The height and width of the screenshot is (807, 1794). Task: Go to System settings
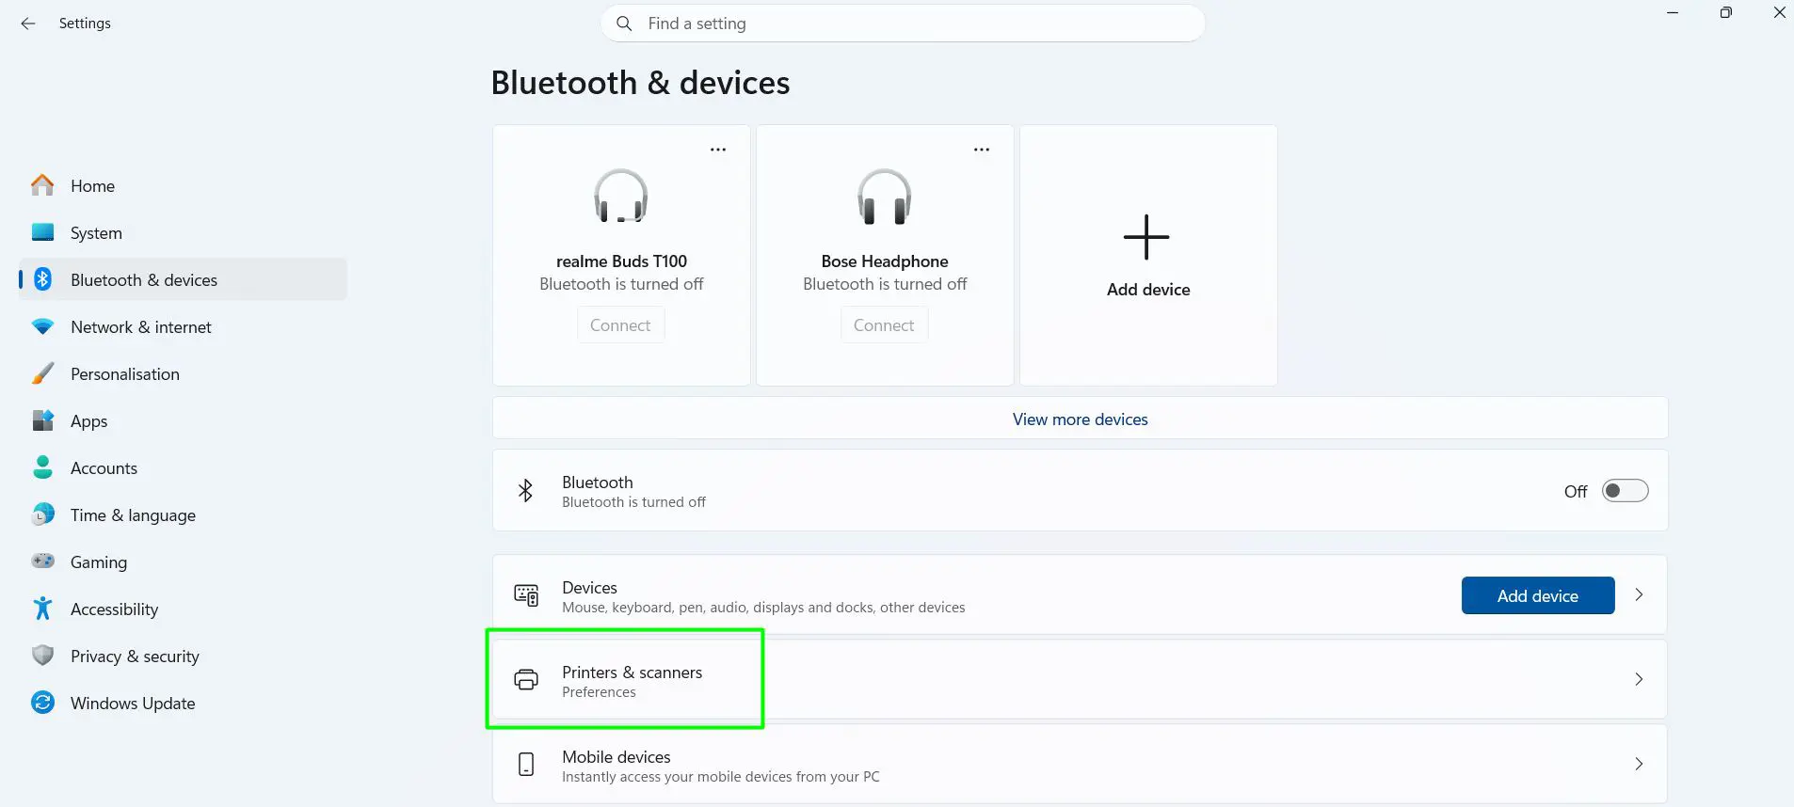183,232
